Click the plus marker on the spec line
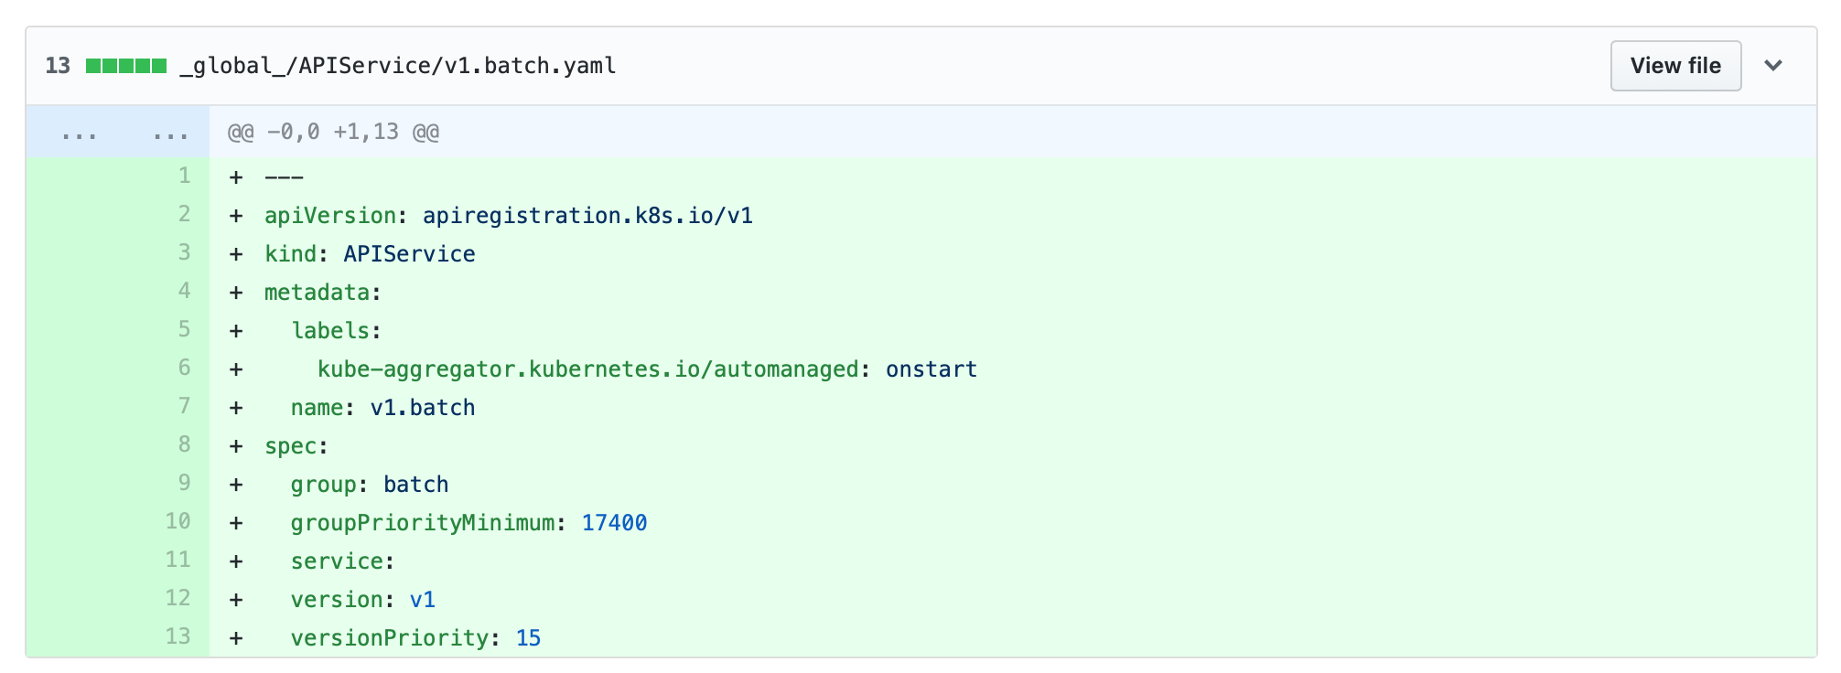 [x=235, y=445]
